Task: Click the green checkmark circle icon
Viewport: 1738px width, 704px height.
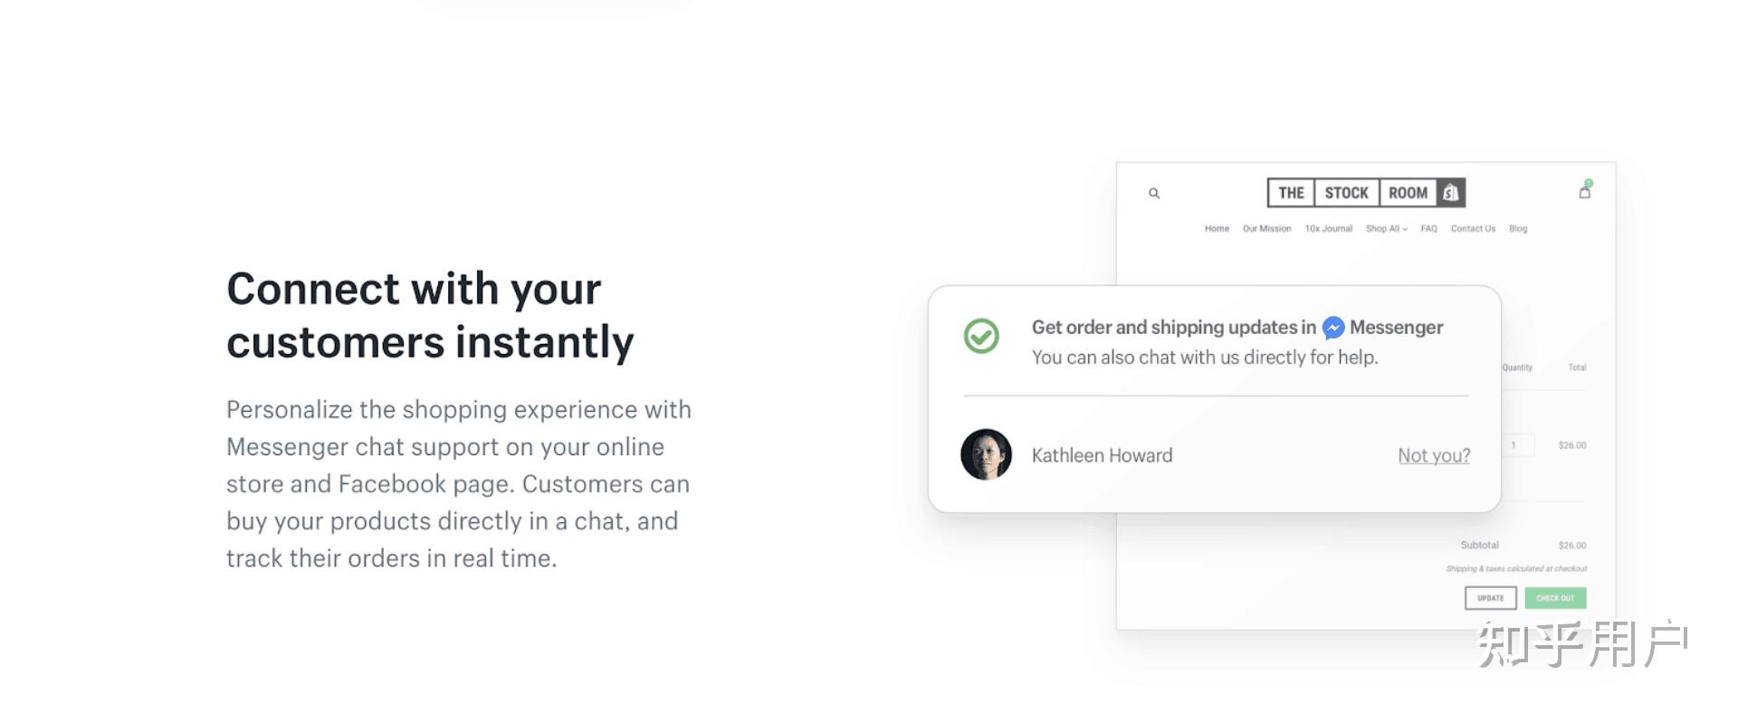Action: click(x=981, y=336)
